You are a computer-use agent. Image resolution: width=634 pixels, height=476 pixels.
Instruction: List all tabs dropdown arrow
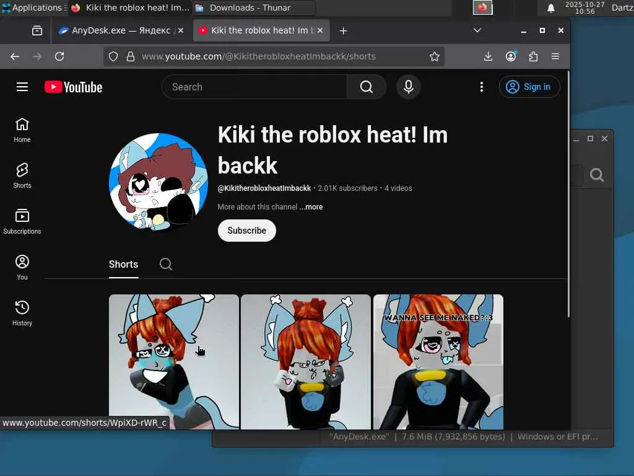(x=477, y=30)
